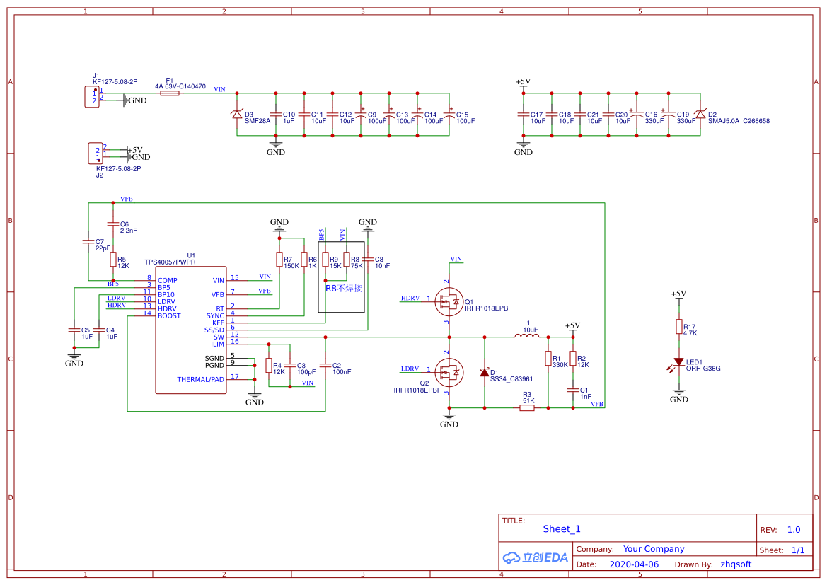
Task: Select the D1 SS34 Schottky diode symbol
Action: [485, 373]
